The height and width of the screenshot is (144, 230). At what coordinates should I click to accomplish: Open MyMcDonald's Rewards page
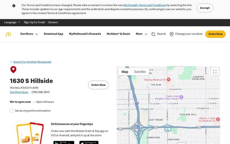point(85,34)
